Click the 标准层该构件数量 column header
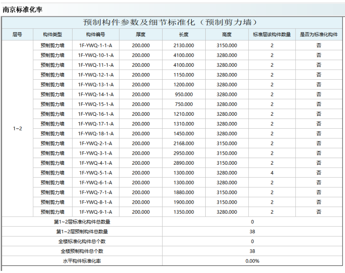Viewport: 345px width, 273px height. tap(272, 34)
